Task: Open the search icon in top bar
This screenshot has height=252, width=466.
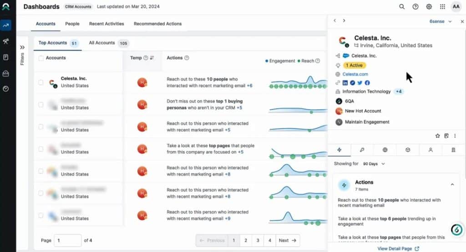Action: point(402,6)
